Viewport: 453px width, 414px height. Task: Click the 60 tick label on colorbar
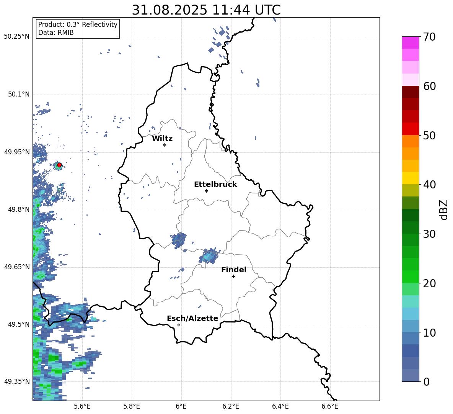pos(429,86)
